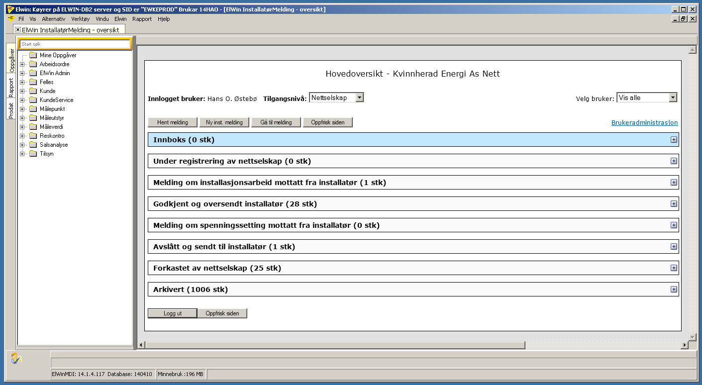Click the Måleverdi folder icon
This screenshot has height=385, width=702.
(33, 127)
